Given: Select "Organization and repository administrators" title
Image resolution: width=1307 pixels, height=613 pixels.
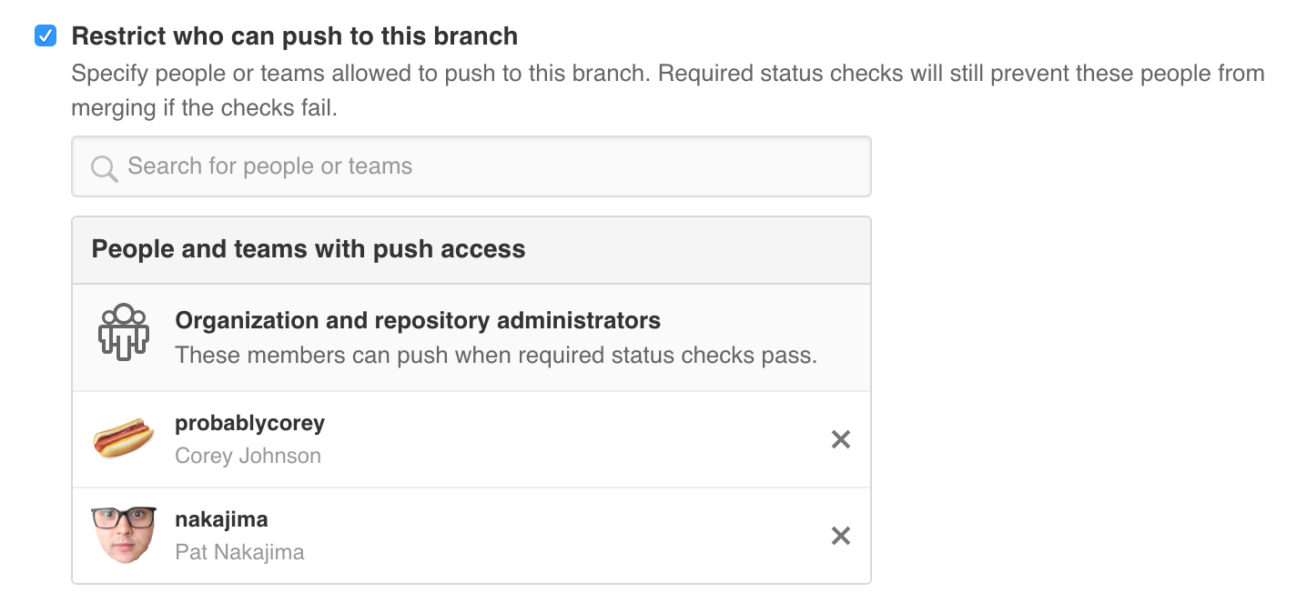Looking at the screenshot, I should pos(418,321).
